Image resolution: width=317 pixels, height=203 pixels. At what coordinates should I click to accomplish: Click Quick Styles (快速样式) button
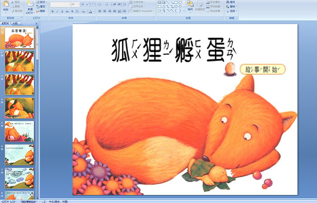pos(200,7)
